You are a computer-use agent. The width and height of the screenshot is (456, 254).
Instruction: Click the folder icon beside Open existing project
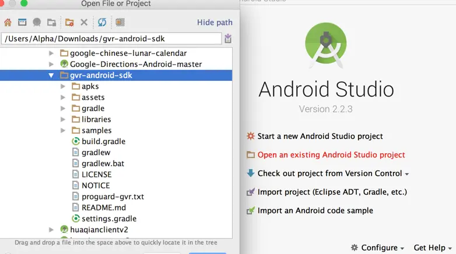pos(250,155)
